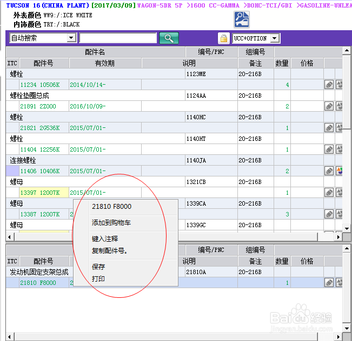Focus the search text field
Screen dimensions: 352x341
(x=118, y=38)
